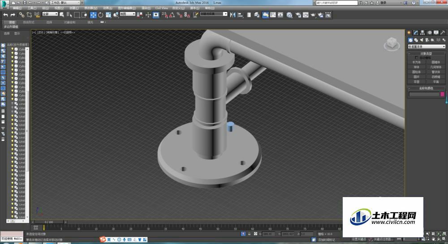Click the 茶壶 teapot button
This screenshot has height=244, width=448.
[x=417, y=81]
